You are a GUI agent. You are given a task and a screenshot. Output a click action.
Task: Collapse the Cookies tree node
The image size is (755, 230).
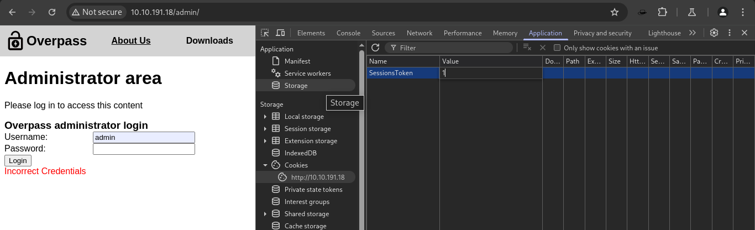click(x=265, y=165)
